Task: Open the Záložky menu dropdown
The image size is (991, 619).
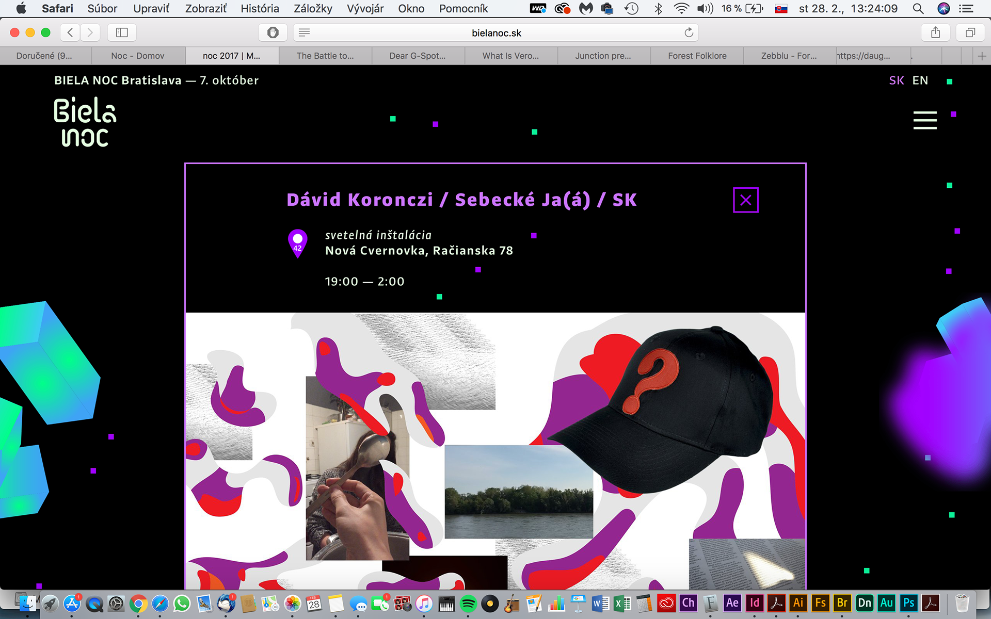Action: click(313, 8)
